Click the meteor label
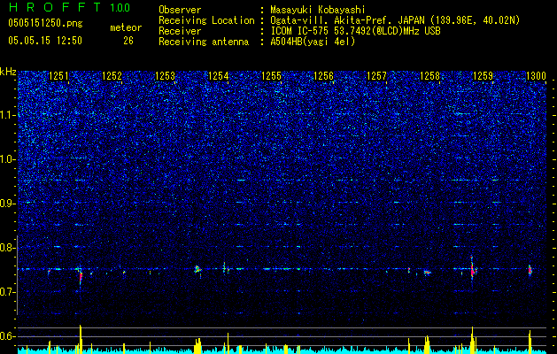The height and width of the screenshot is (354, 557). tap(126, 27)
